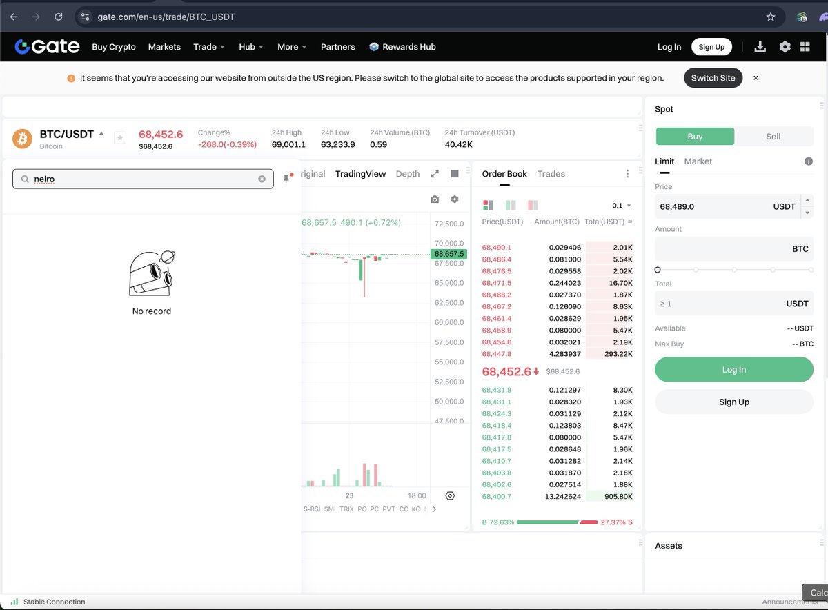Screen dimensions: 828x610
Task: Click the Gate logo
Action: click(47, 46)
